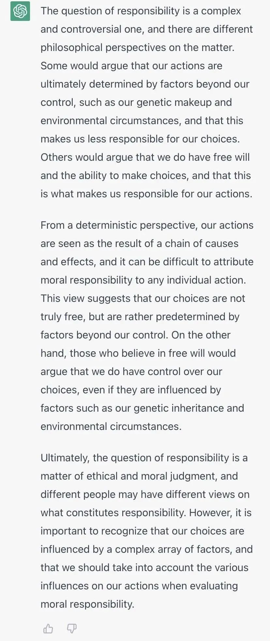Screen dimensions: 270x641
Task: Click the final paragraph starting "Ultimately, the question"
Action: tap(147, 531)
